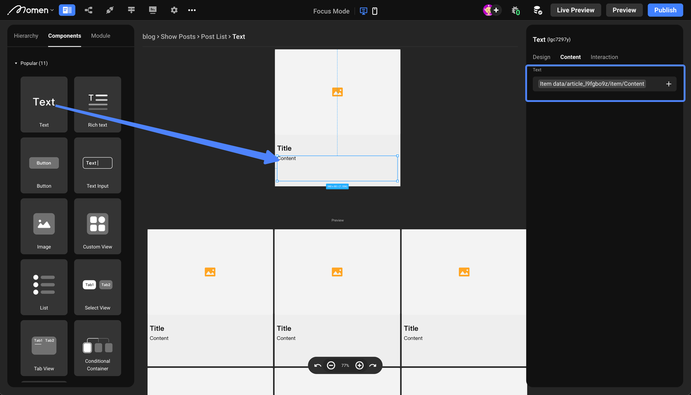Click the plus icon to add data binding
Screen dimensions: 691x395
(668, 84)
